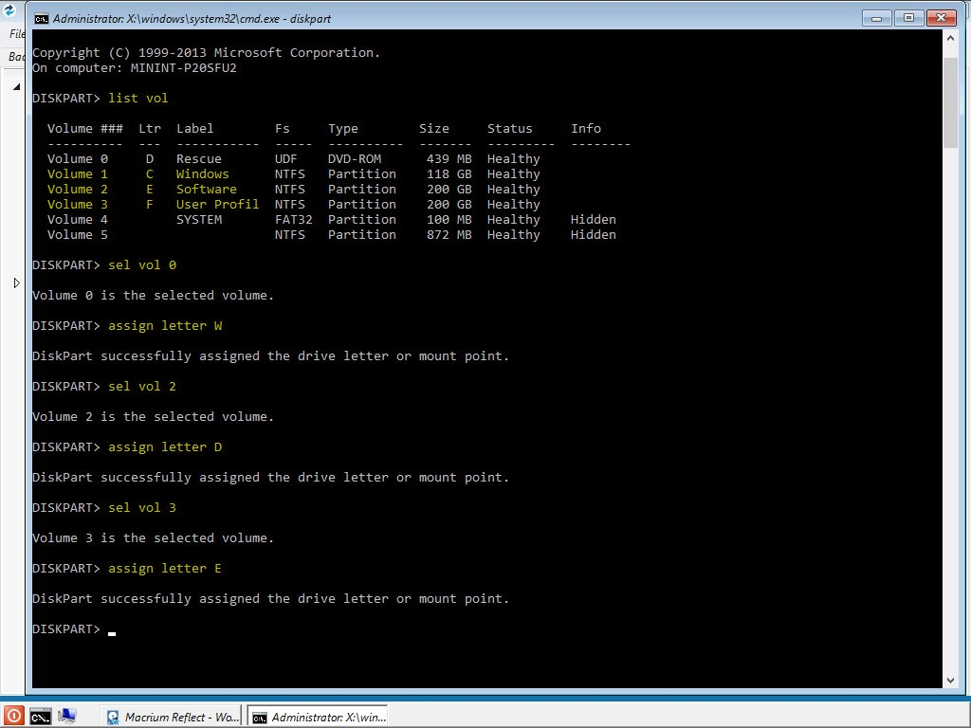Click the 'list vol' command text
The width and height of the screenshot is (971, 728).
click(138, 98)
